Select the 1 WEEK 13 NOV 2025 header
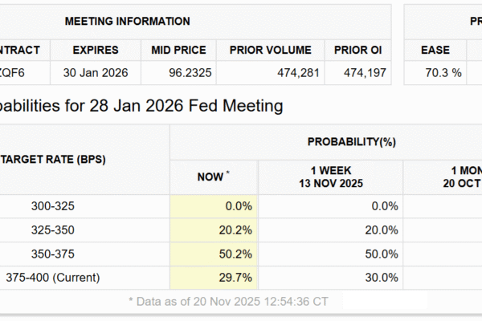The width and height of the screenshot is (482, 321). pos(330,177)
